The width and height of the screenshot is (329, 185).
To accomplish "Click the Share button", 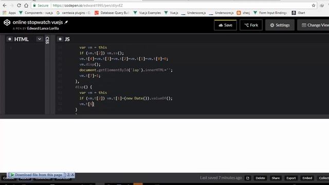I will point(276,178).
